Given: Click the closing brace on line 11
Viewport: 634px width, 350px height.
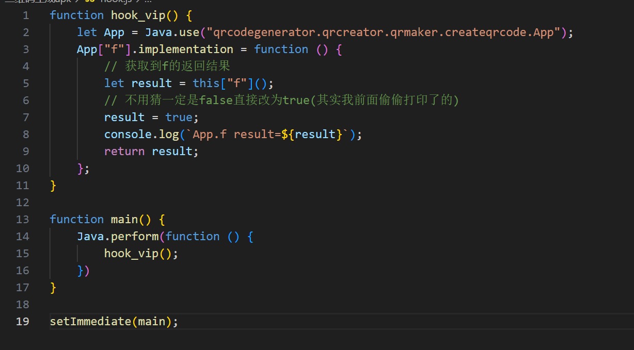Looking at the screenshot, I should tap(53, 186).
